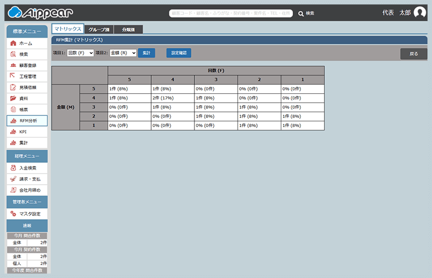Click the user avatar icon at top right
Image resolution: width=432 pixels, height=278 pixels.
(420, 13)
